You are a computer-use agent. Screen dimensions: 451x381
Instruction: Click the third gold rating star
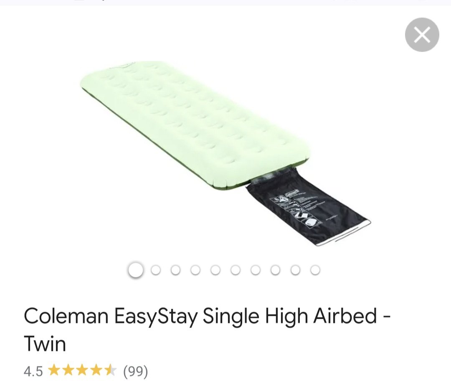pyautogui.click(x=82, y=371)
